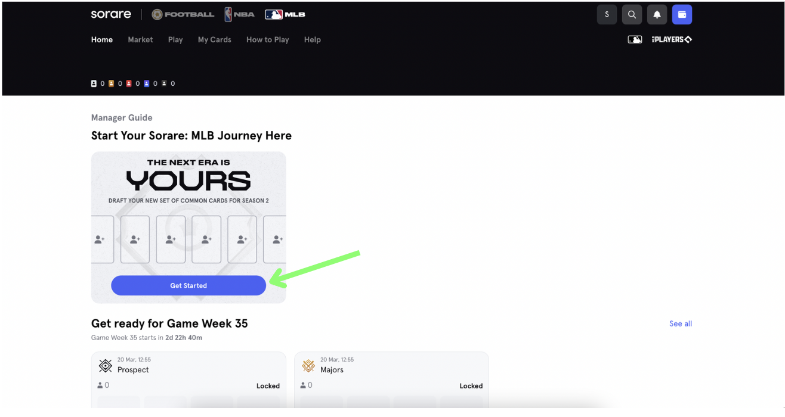Click the white card count icon
785x417 pixels.
click(x=94, y=83)
